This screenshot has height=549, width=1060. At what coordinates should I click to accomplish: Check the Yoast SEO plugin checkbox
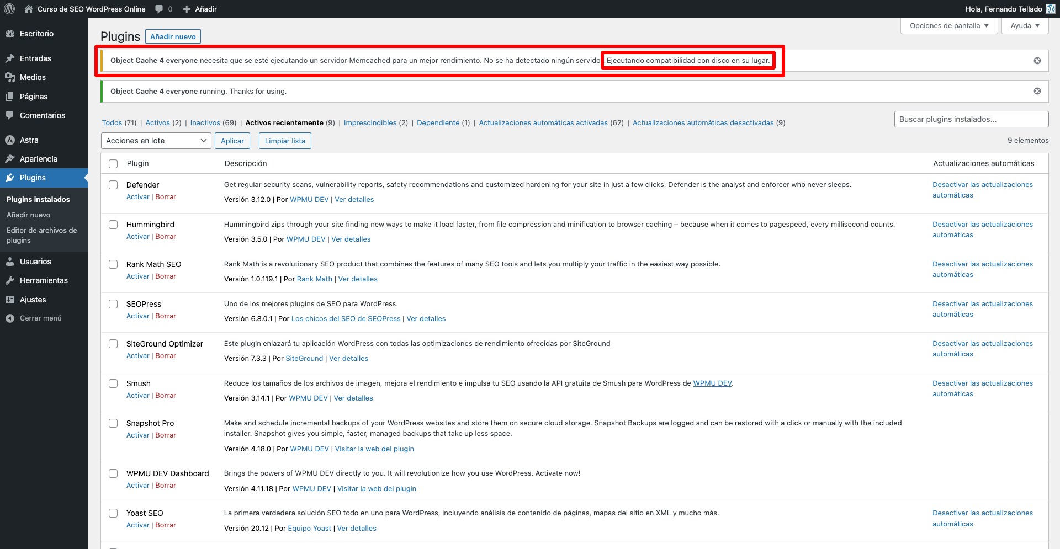tap(113, 513)
